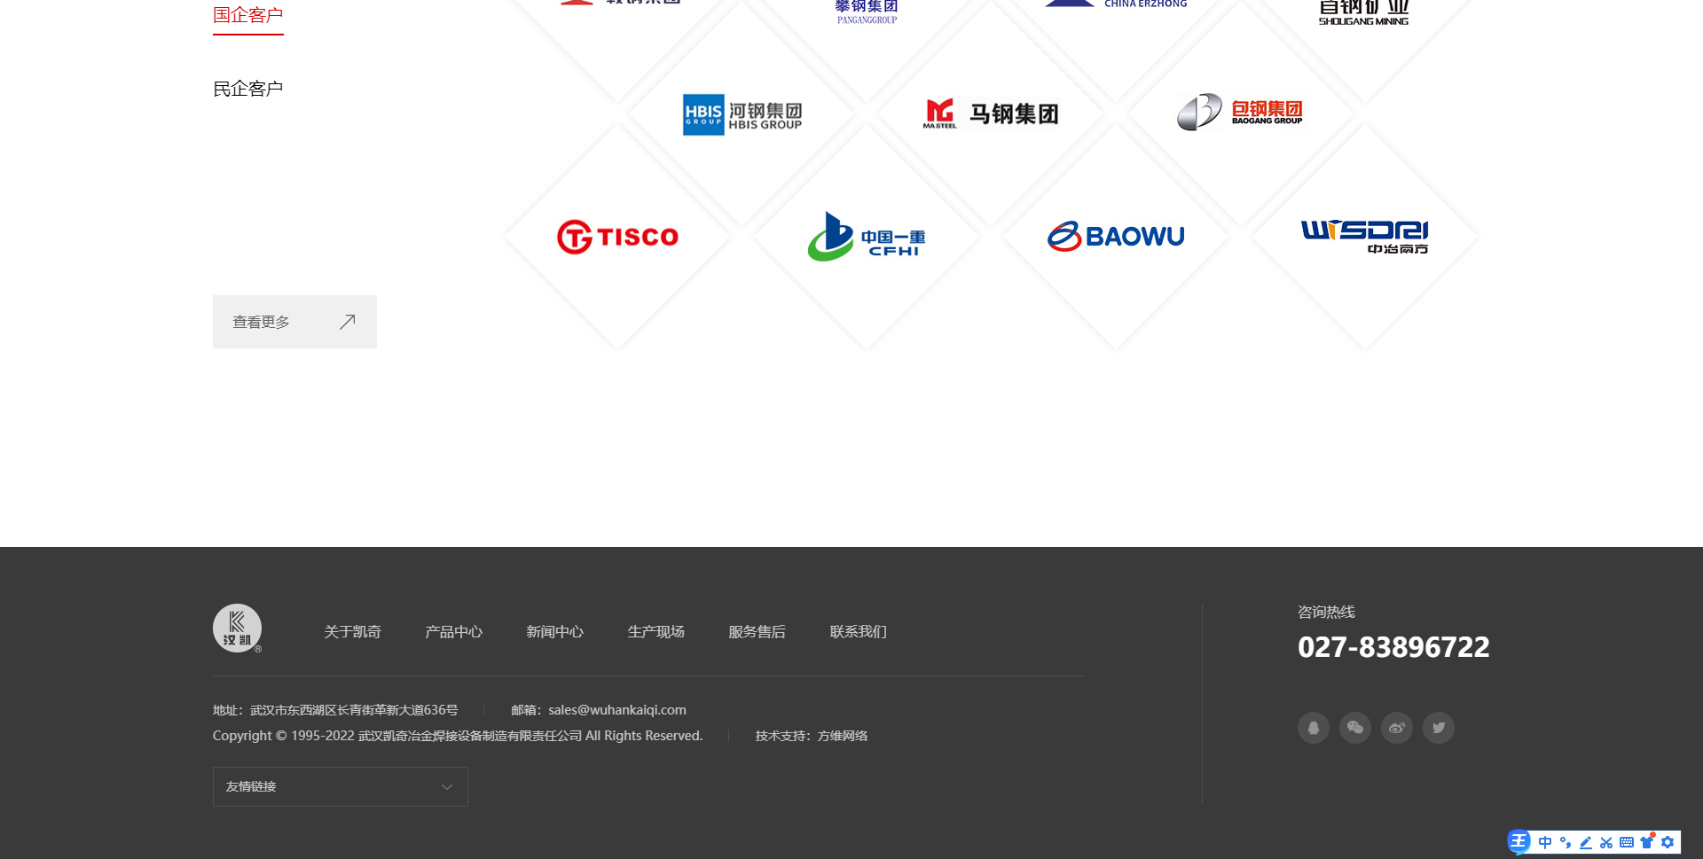Viewport: 1703px width, 859px height.
Task: Open 服务售后 footer menu item
Action: pos(757,631)
